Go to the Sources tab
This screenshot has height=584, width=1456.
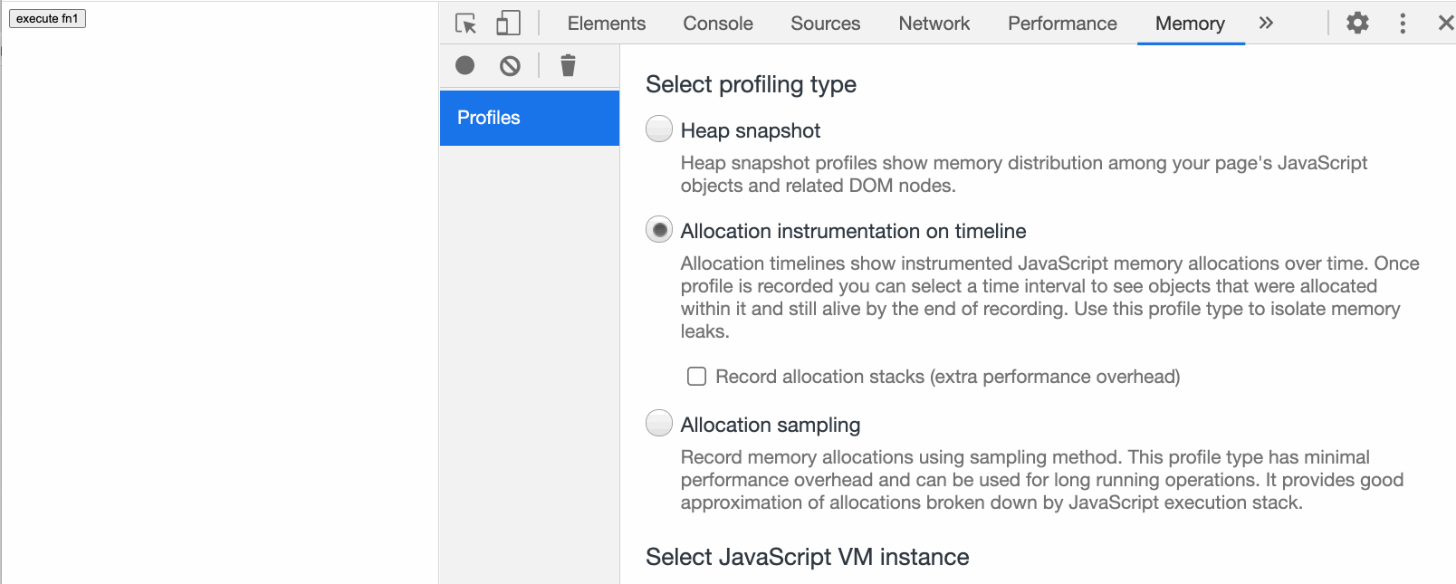click(825, 24)
